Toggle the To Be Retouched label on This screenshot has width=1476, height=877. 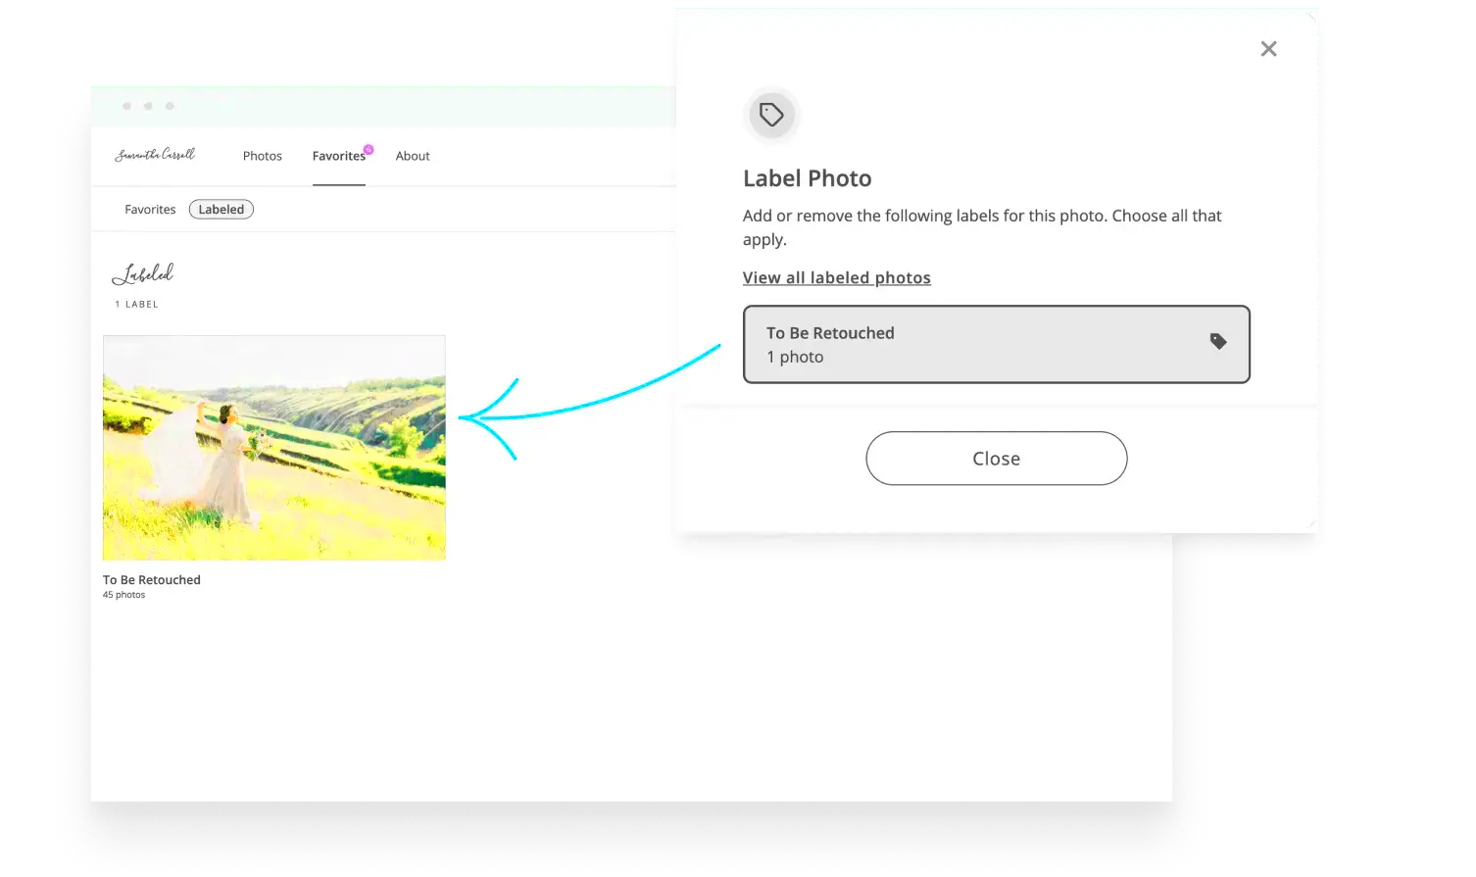pos(997,344)
